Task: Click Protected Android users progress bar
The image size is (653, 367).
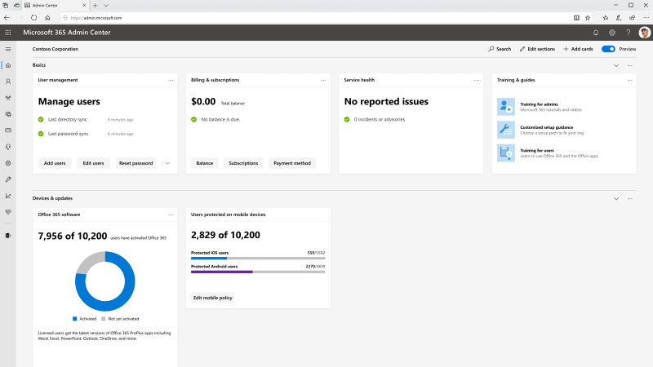Action: point(258,272)
